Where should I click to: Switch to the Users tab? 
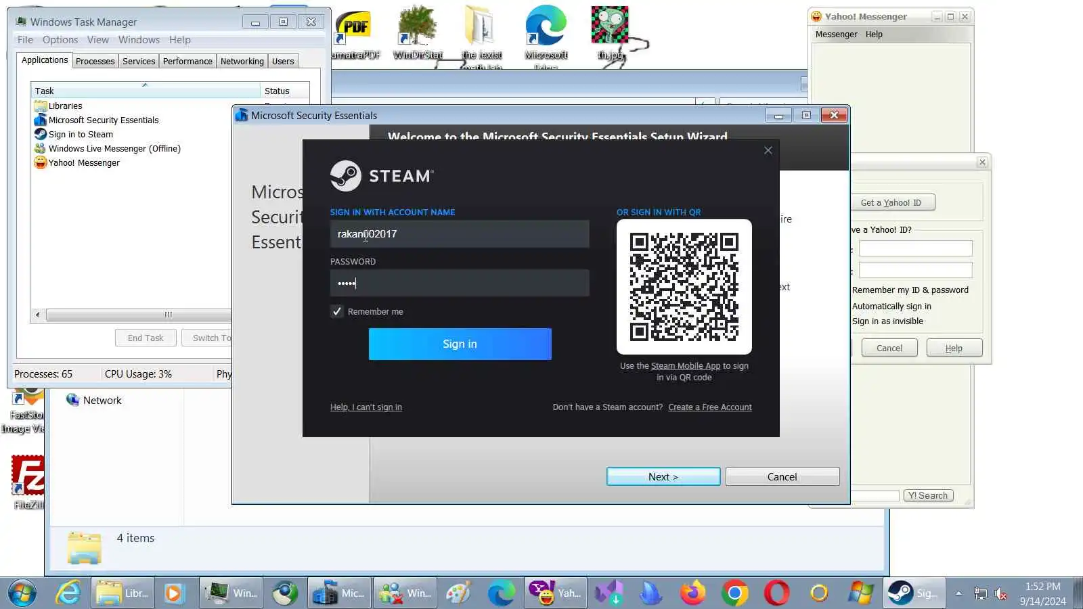coord(283,61)
